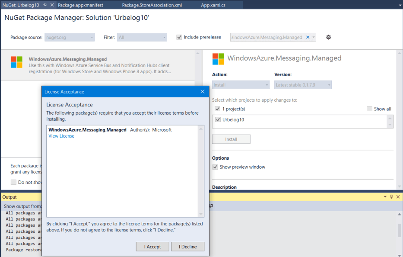The image size is (403, 257).
Task: Click the Microsoft logo in the package details pane
Action: (x=218, y=58)
